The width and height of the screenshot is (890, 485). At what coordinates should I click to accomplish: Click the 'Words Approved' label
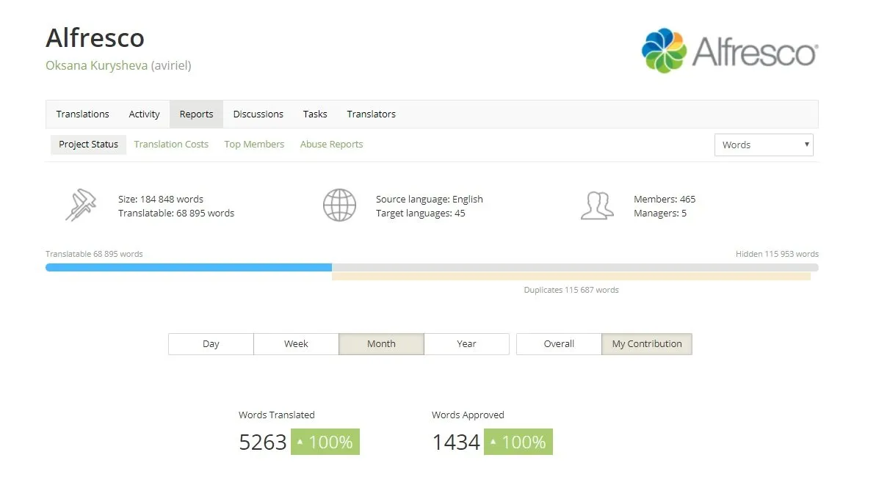tap(468, 415)
